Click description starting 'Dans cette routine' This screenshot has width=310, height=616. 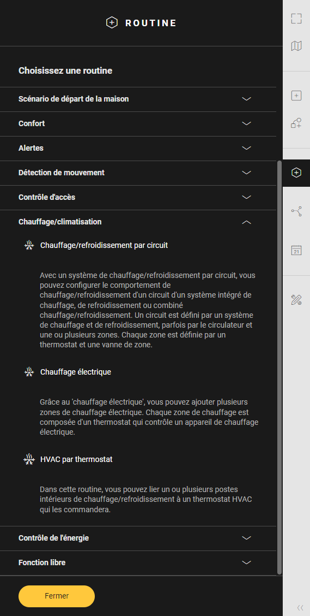[146, 499]
